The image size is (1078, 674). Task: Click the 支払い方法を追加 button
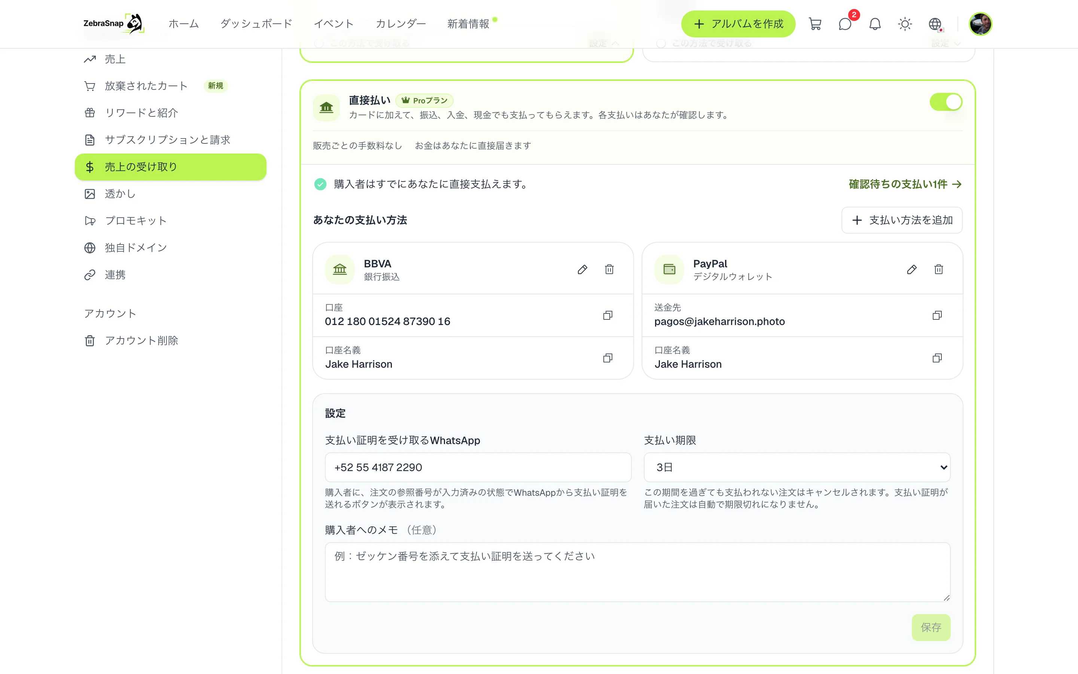coord(902,220)
